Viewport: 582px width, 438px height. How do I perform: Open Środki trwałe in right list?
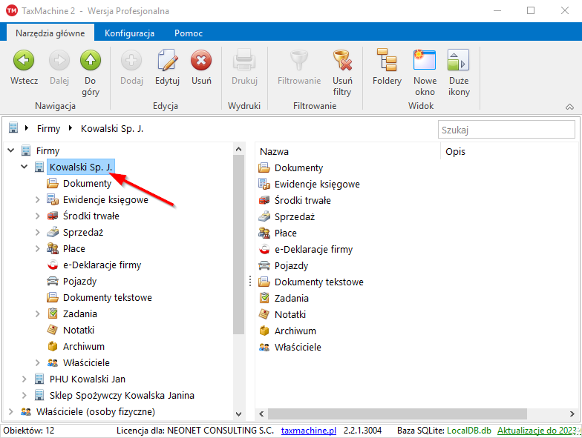point(302,200)
